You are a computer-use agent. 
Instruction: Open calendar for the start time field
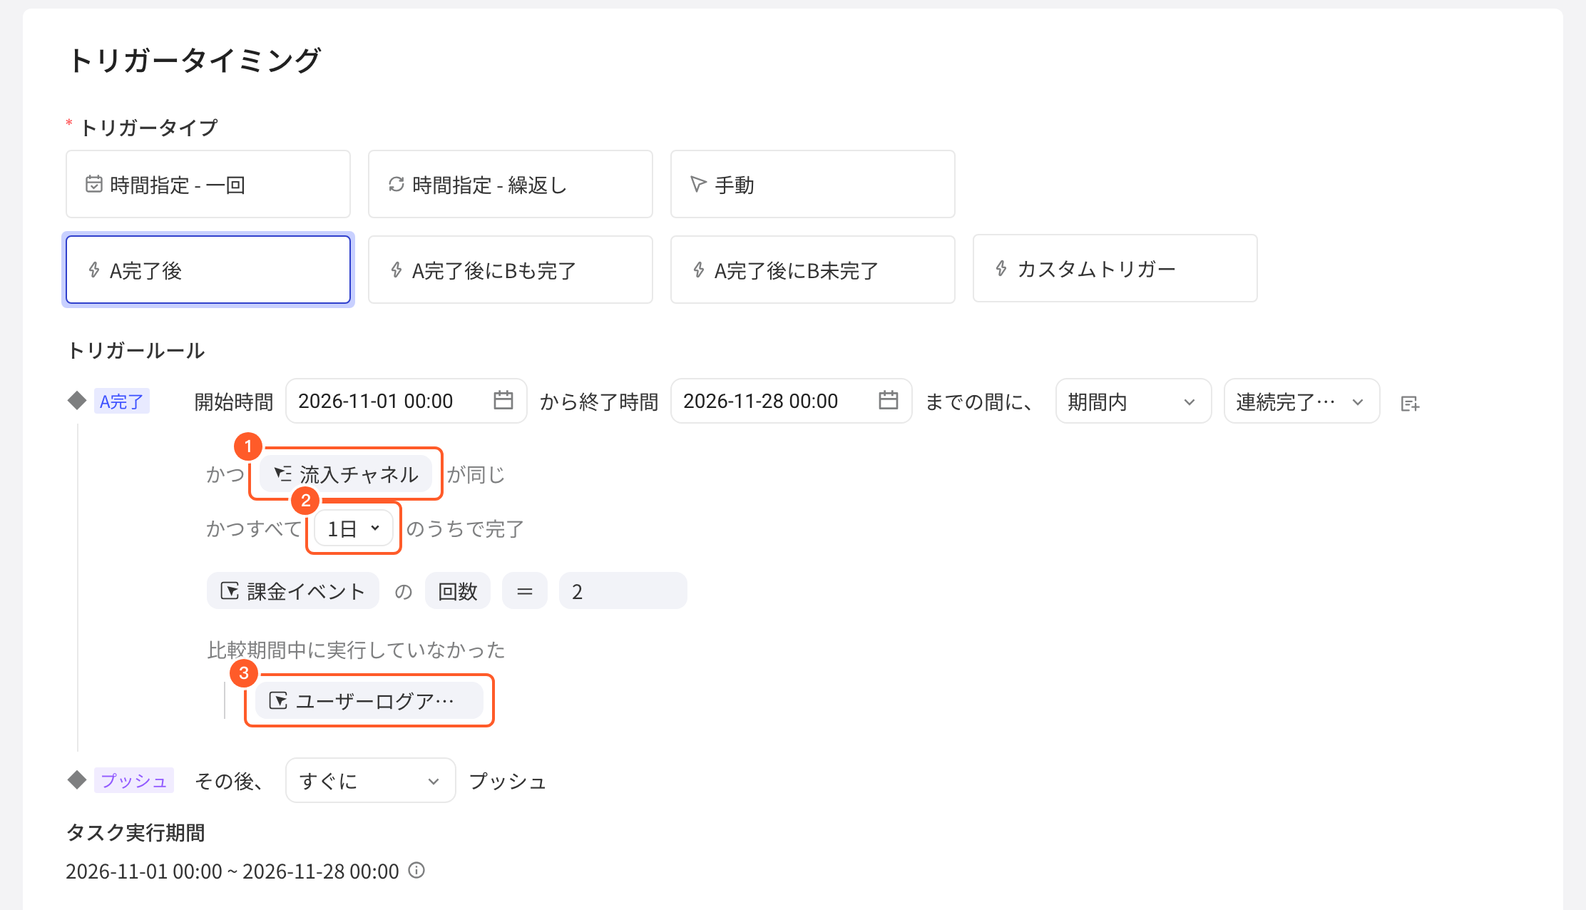[x=503, y=400]
